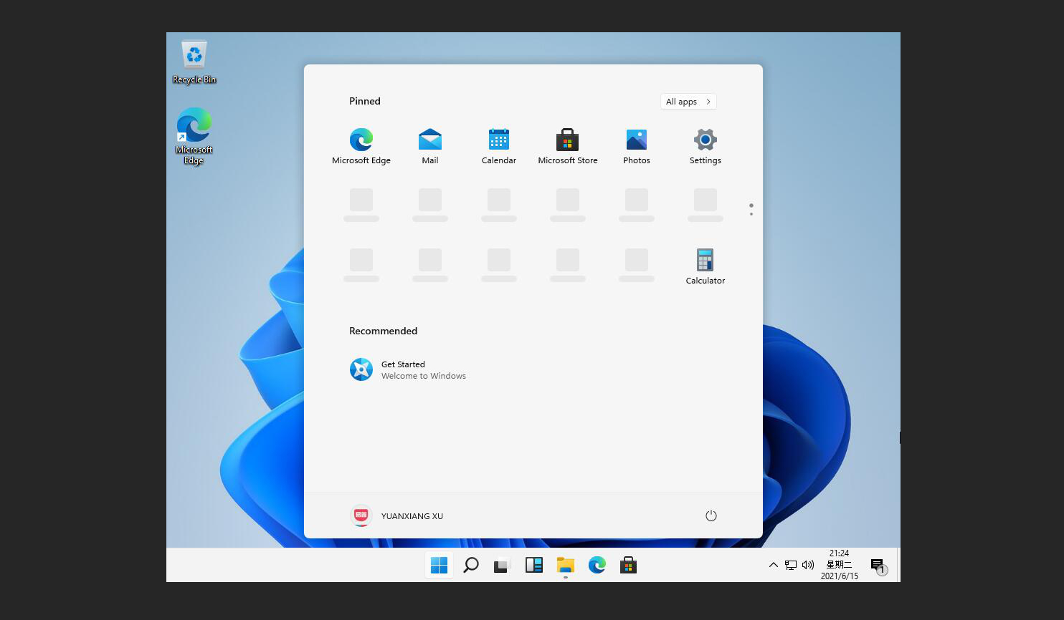Screen dimensions: 1064x620
Task: Show hidden system tray icons
Action: (774, 565)
